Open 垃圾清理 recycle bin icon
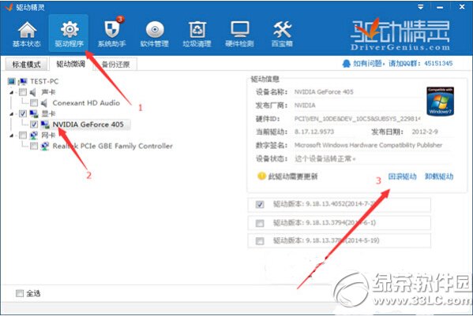This screenshot has height=316, width=473. click(197, 29)
